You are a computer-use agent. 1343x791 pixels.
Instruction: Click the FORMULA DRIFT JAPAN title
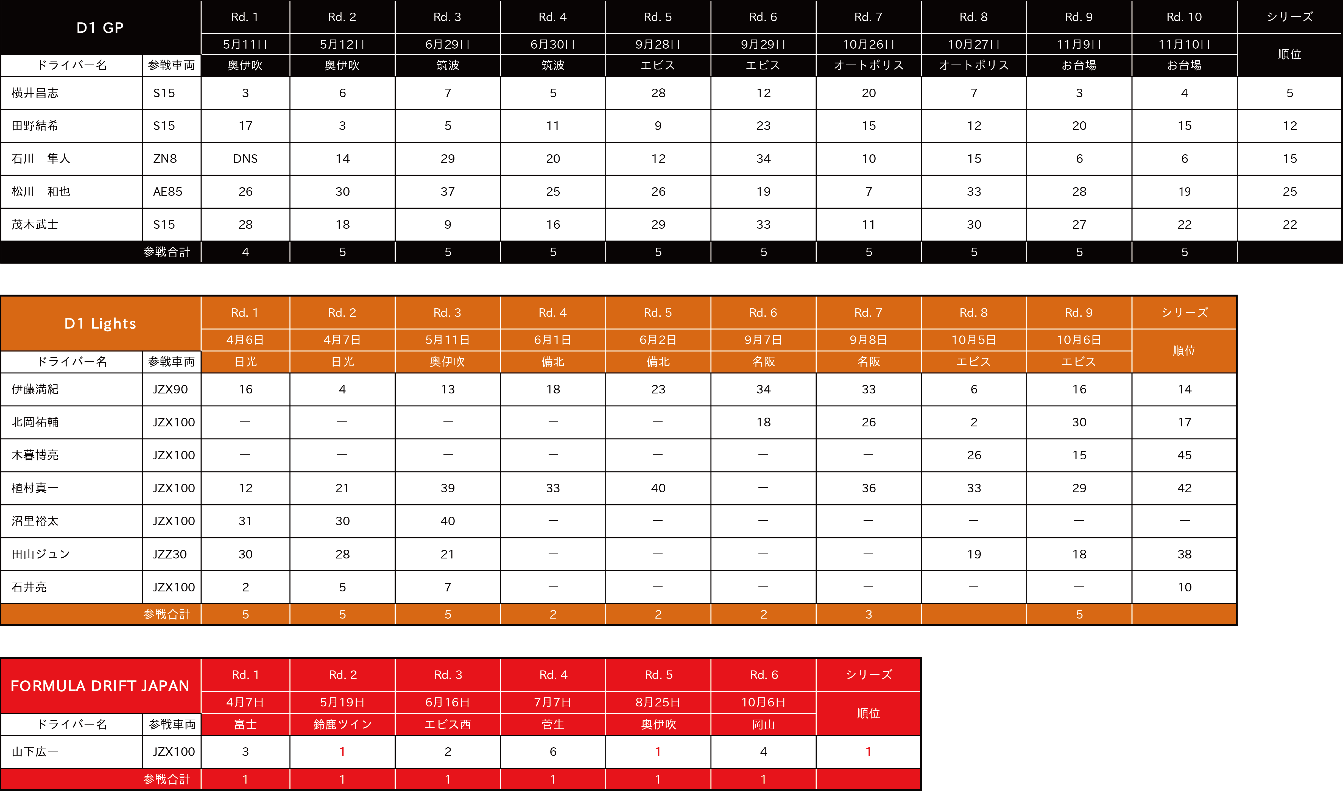tap(100, 686)
